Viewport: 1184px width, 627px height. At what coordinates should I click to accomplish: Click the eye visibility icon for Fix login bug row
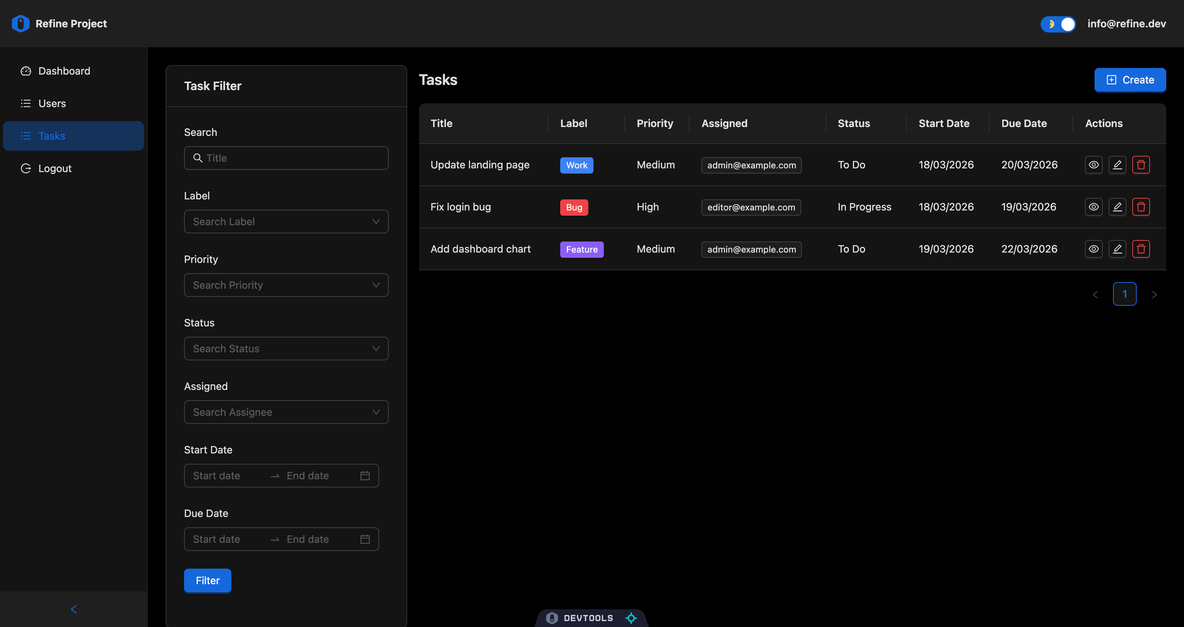(1093, 207)
